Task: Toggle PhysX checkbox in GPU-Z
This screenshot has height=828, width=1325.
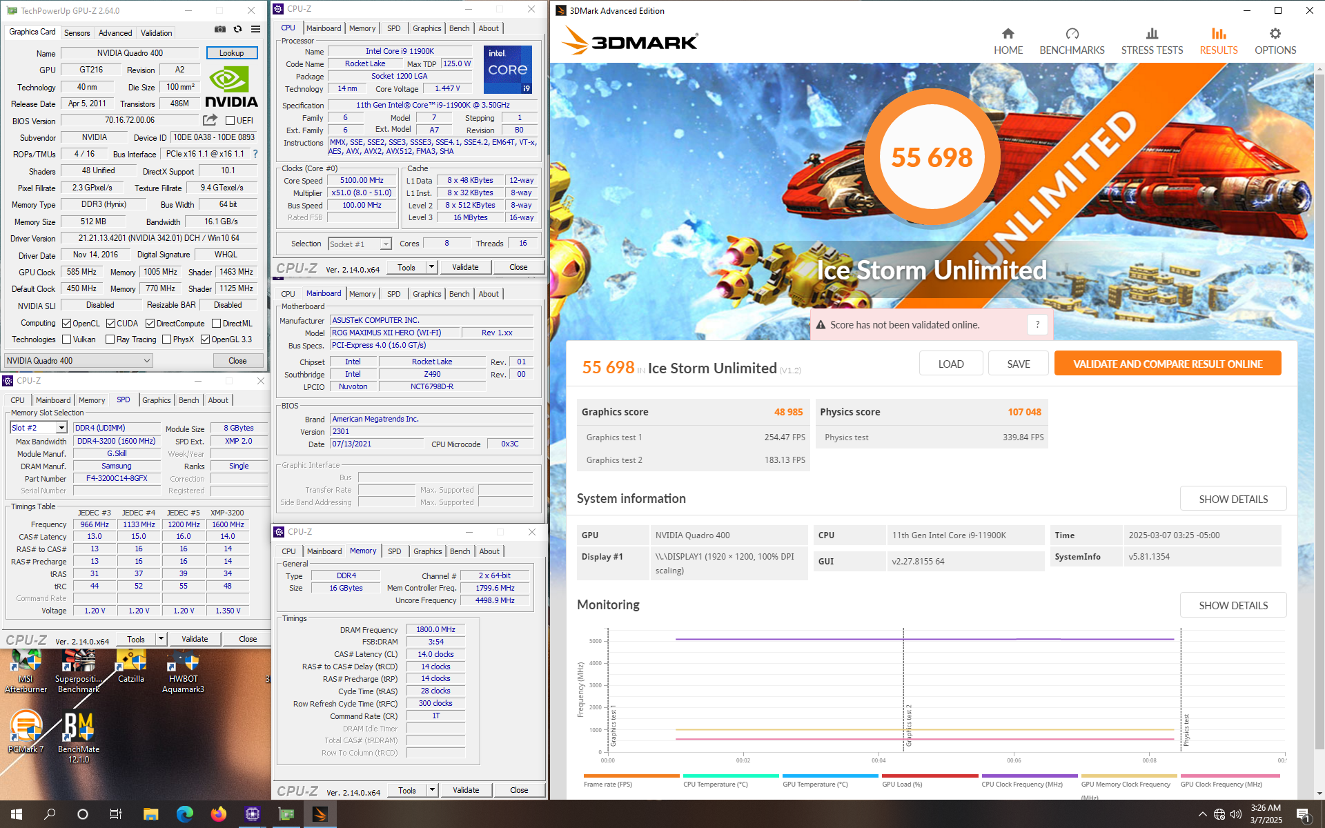Action: point(166,339)
